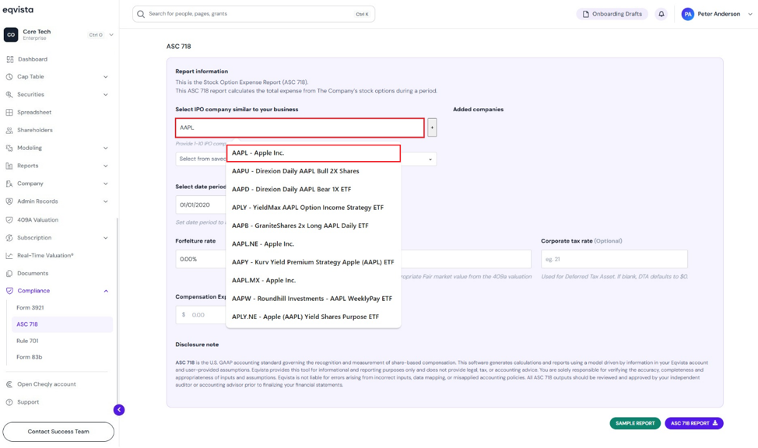Go to Rule 701 page
The image size is (758, 448).
(x=27, y=341)
